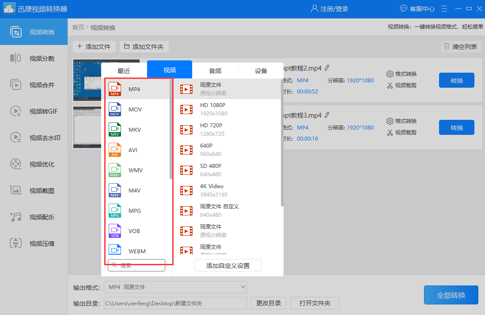485x315 pixels.
Task: Open the 视频优化 tool
Action: [x=34, y=164]
